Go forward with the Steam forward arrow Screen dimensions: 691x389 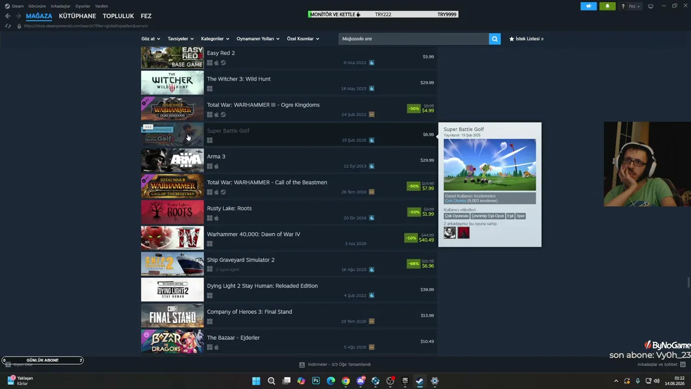coord(18,16)
